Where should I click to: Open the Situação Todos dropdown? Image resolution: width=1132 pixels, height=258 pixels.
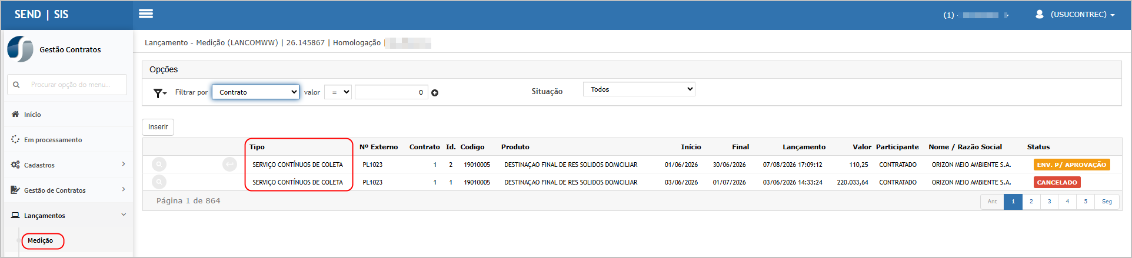click(x=639, y=89)
